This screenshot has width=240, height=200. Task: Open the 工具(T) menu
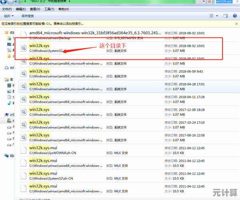pyautogui.click(x=49, y=9)
